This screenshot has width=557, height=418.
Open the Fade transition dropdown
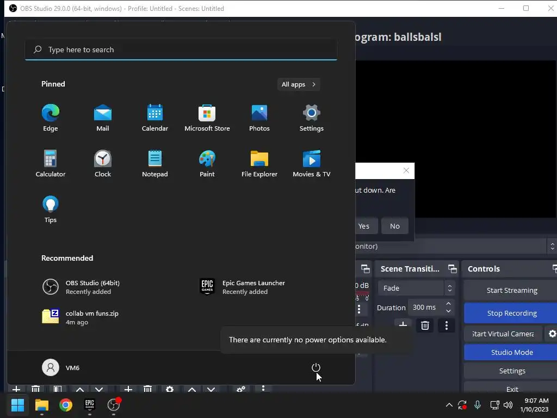click(416, 288)
